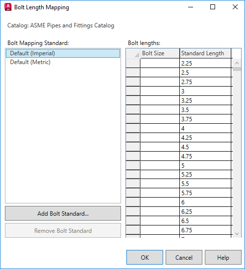Click the Standard Length cell showing 4.25

(205, 137)
